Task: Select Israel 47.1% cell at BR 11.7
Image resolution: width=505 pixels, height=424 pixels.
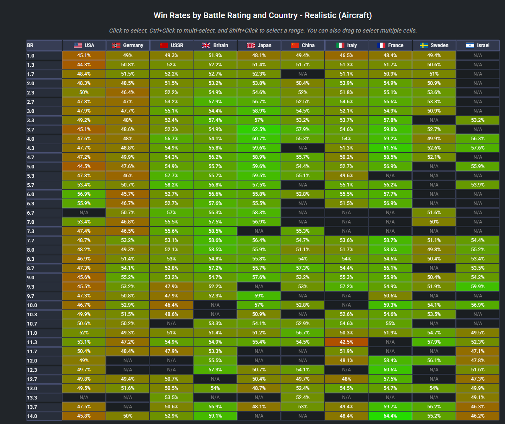Action: (x=478, y=351)
